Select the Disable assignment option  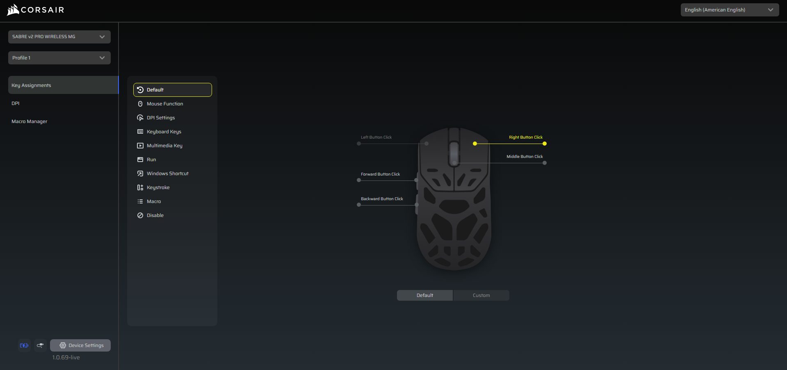[155, 215]
